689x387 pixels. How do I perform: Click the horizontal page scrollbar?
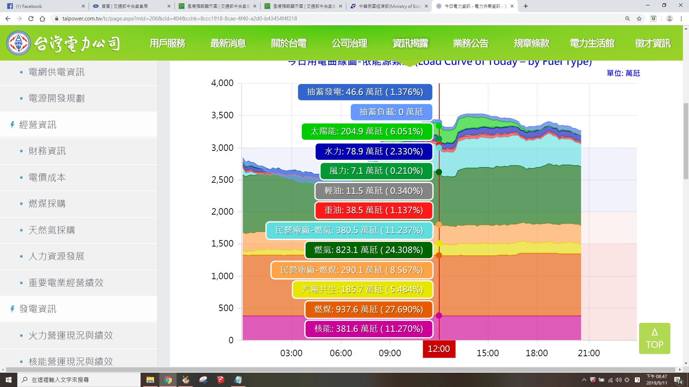point(341,369)
